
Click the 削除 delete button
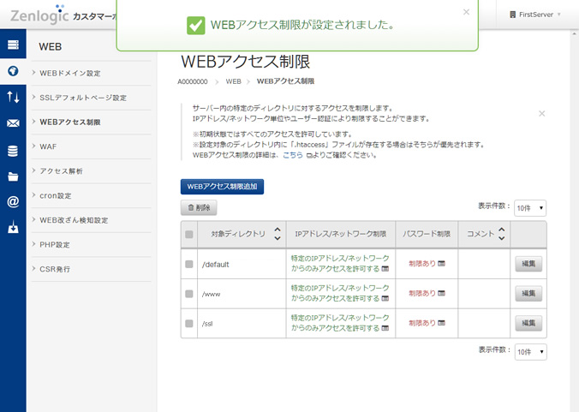point(199,207)
